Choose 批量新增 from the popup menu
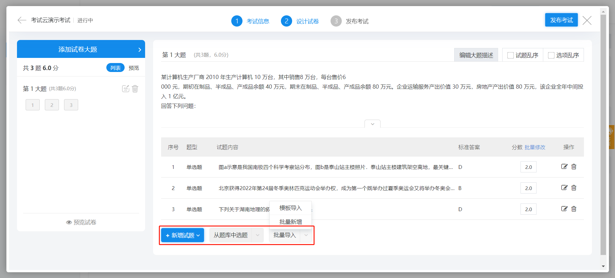The height and width of the screenshot is (278, 615). click(291, 222)
